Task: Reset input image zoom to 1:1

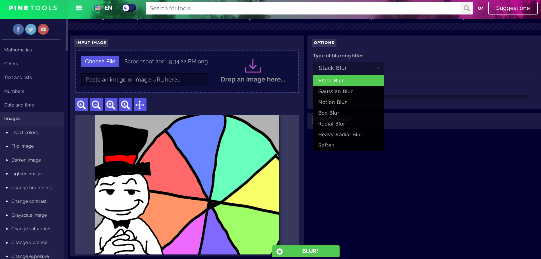Action: click(x=125, y=105)
